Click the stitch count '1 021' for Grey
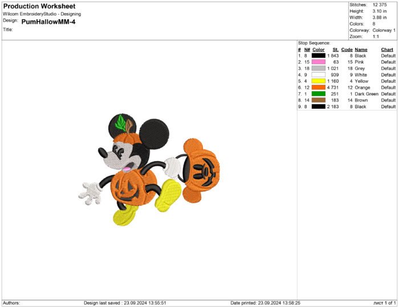This screenshot has width=399, height=307. 333,68
